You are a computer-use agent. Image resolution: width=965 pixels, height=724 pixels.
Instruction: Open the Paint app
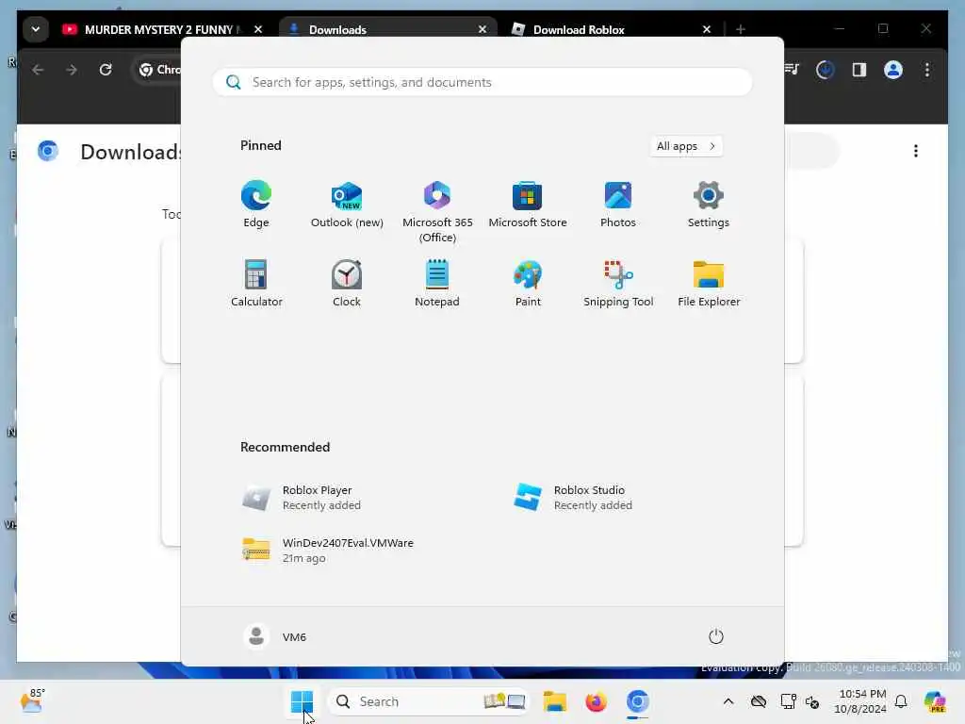tap(528, 283)
